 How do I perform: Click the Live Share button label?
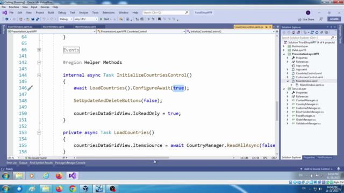point(308,19)
